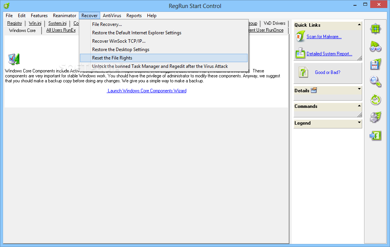Click the Commands panel header text
Viewport: 390px width, 247px height.
tap(306, 106)
